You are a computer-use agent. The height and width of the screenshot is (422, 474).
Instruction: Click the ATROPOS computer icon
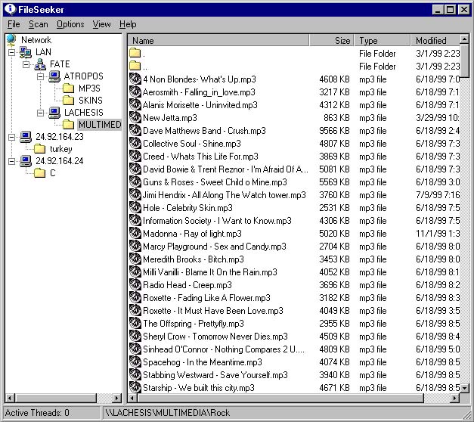[x=54, y=76]
